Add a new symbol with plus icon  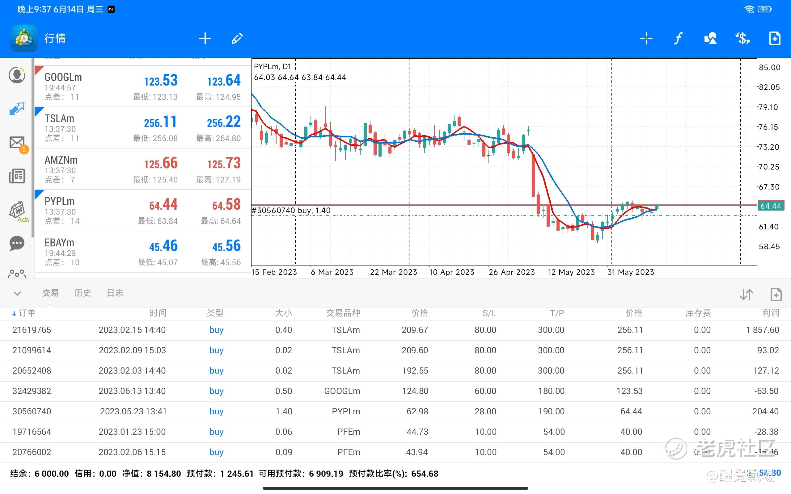point(205,38)
